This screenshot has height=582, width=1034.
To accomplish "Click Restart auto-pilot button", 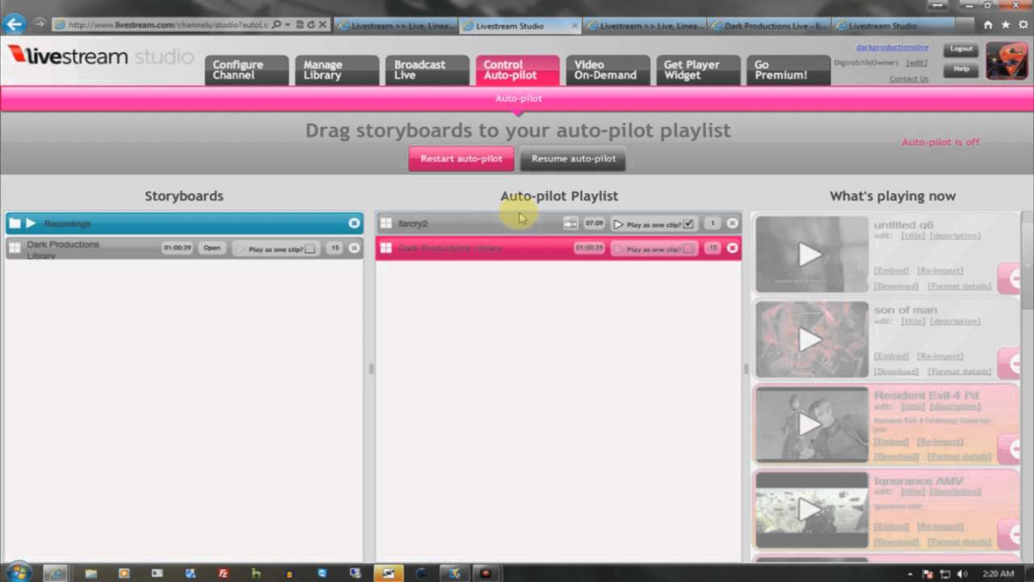I will click(x=461, y=158).
